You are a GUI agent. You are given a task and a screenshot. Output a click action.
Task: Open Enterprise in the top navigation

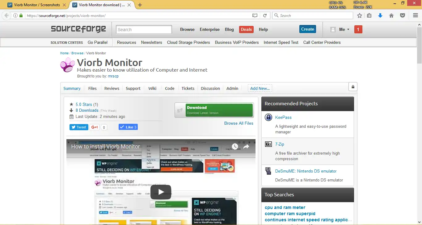210,29
